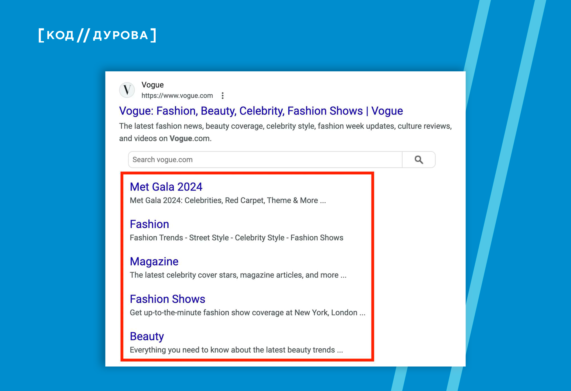
Task: Click 'Everything you need to know' description
Action: pos(236,350)
